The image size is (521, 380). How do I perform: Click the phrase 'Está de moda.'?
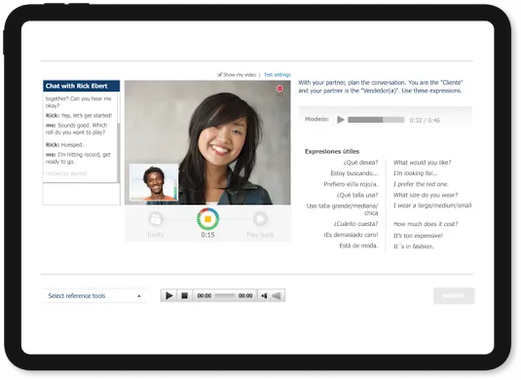(358, 246)
